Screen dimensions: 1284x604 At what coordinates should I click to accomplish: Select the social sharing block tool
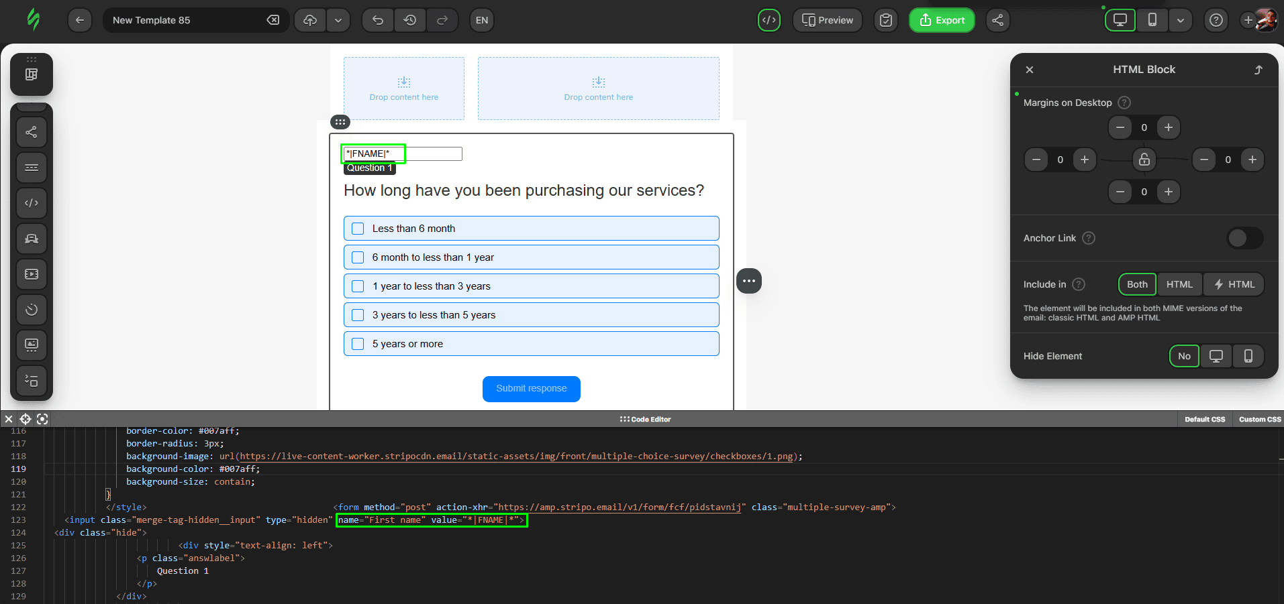click(x=32, y=132)
